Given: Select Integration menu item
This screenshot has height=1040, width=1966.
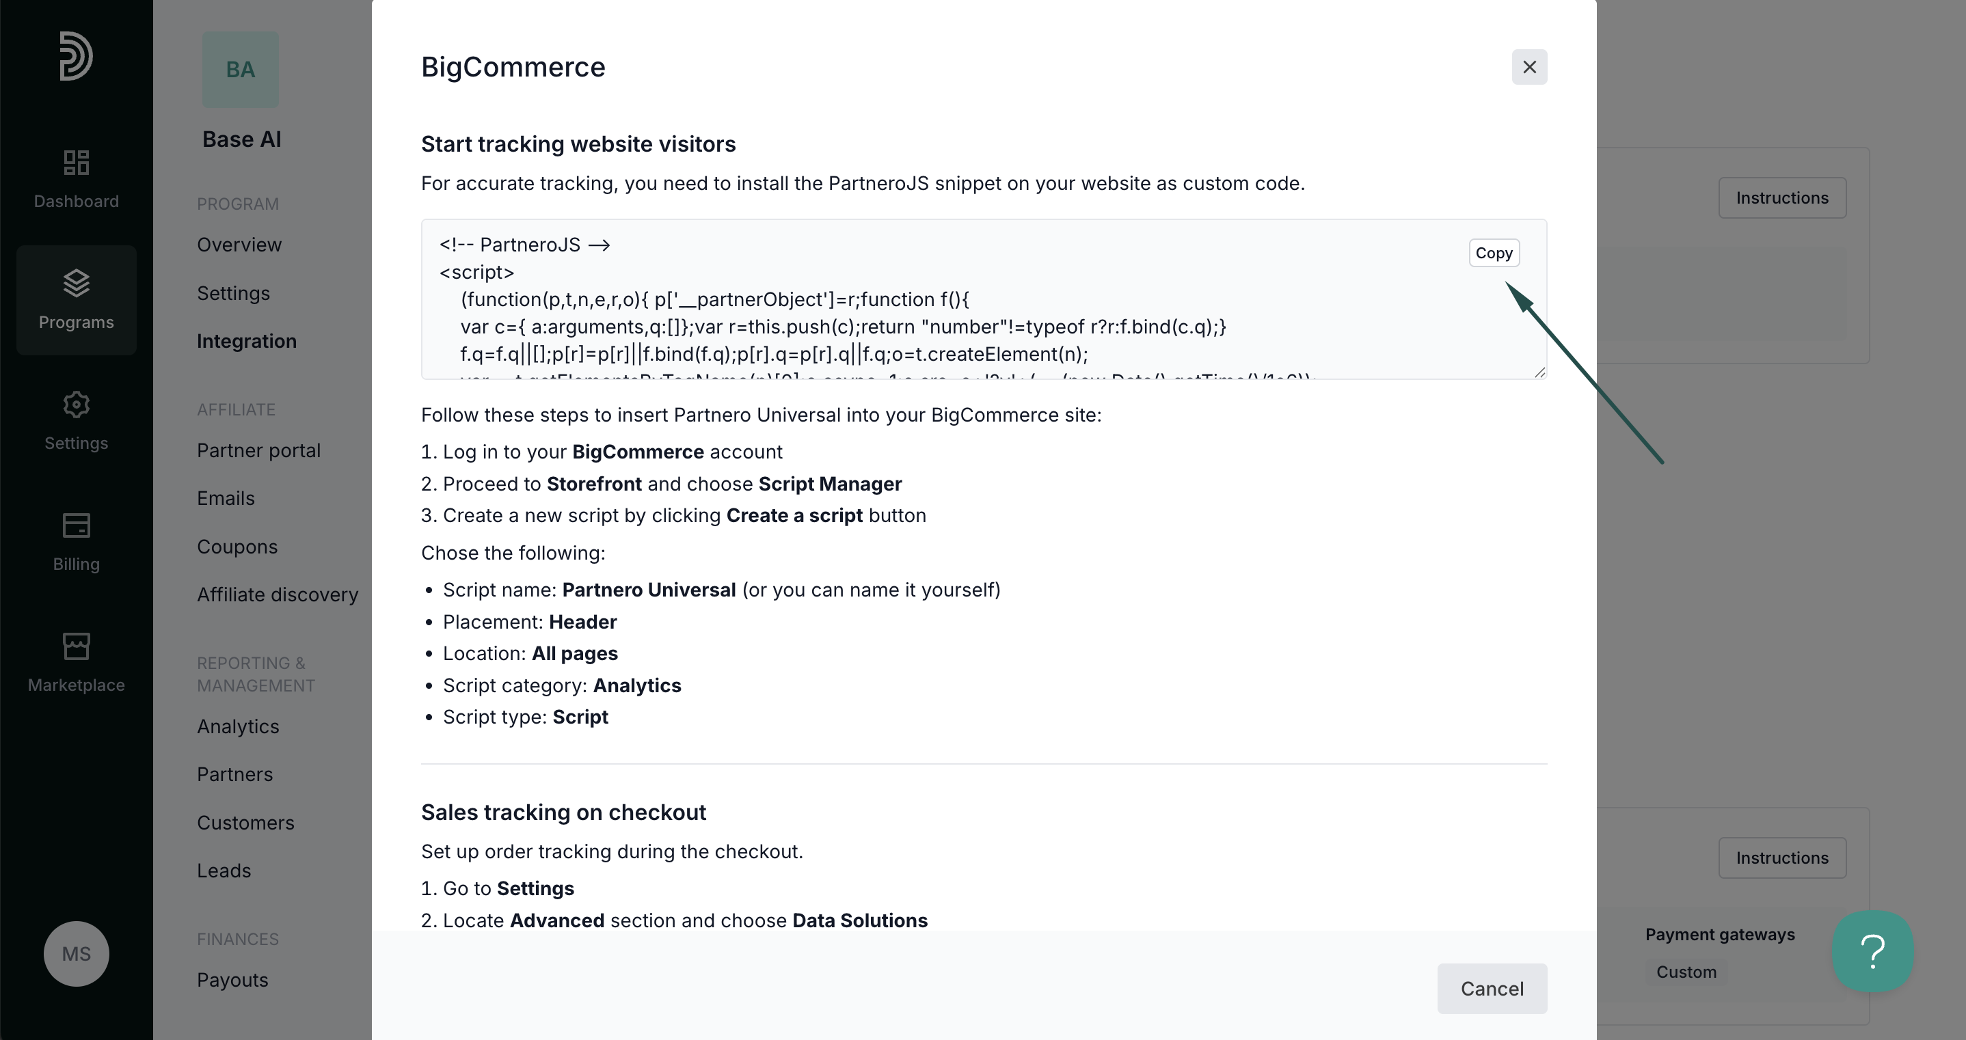Looking at the screenshot, I should (247, 341).
